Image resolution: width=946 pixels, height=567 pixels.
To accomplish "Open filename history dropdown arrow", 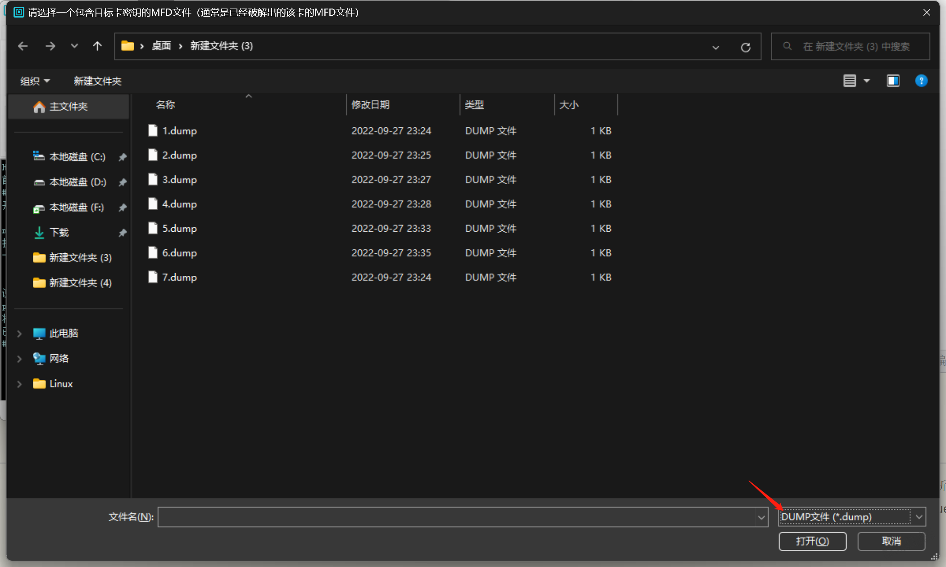I will [761, 517].
